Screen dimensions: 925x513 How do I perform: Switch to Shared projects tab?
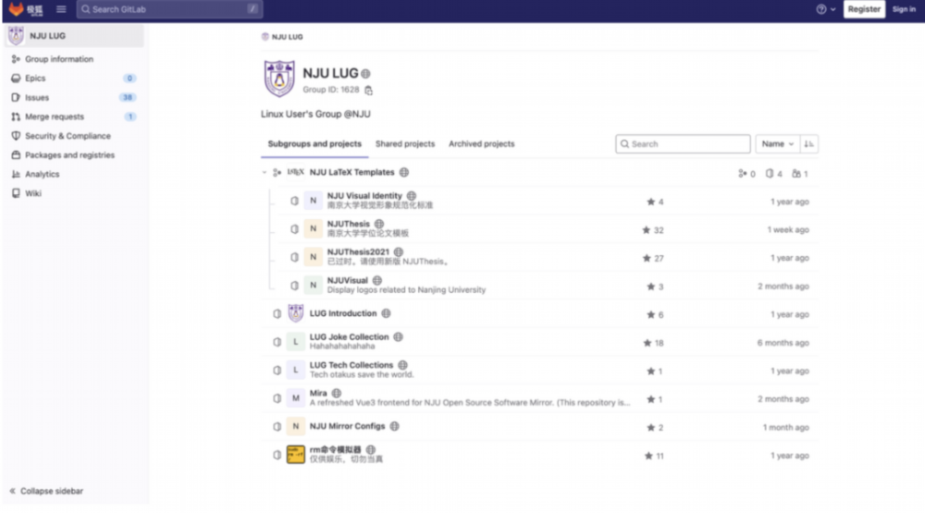pyautogui.click(x=405, y=144)
